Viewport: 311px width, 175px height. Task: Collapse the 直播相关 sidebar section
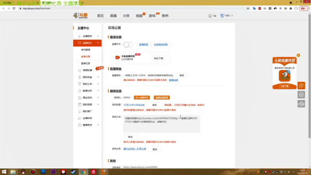click(98, 43)
